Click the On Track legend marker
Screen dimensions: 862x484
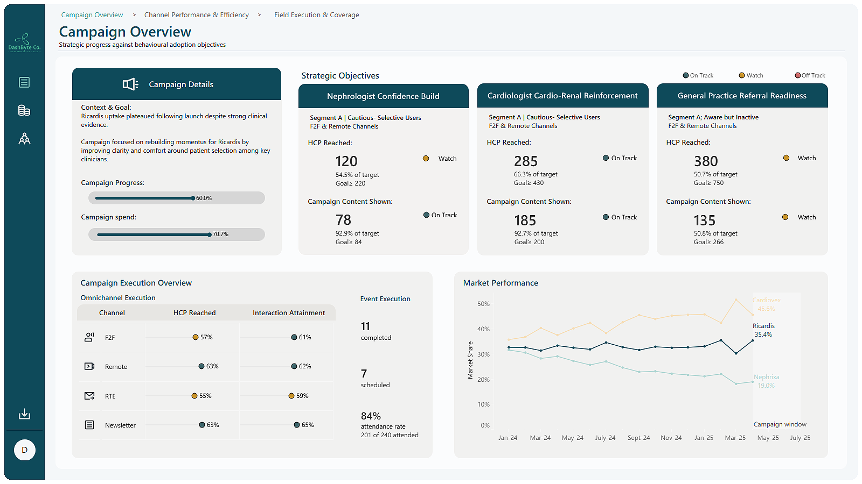pos(686,75)
